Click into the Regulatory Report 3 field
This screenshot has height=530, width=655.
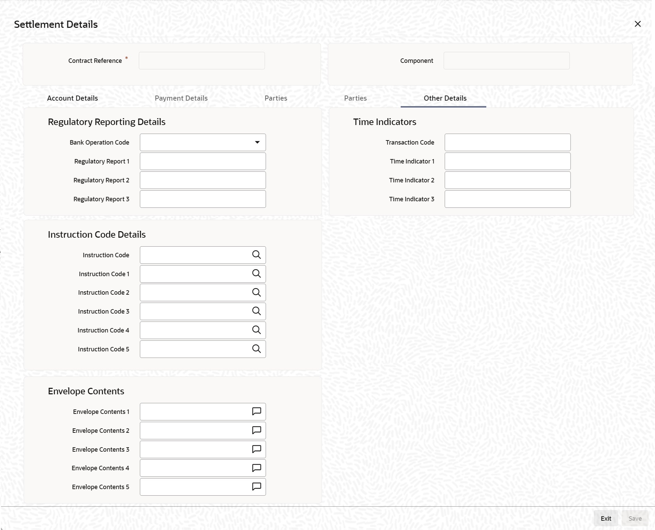point(203,199)
